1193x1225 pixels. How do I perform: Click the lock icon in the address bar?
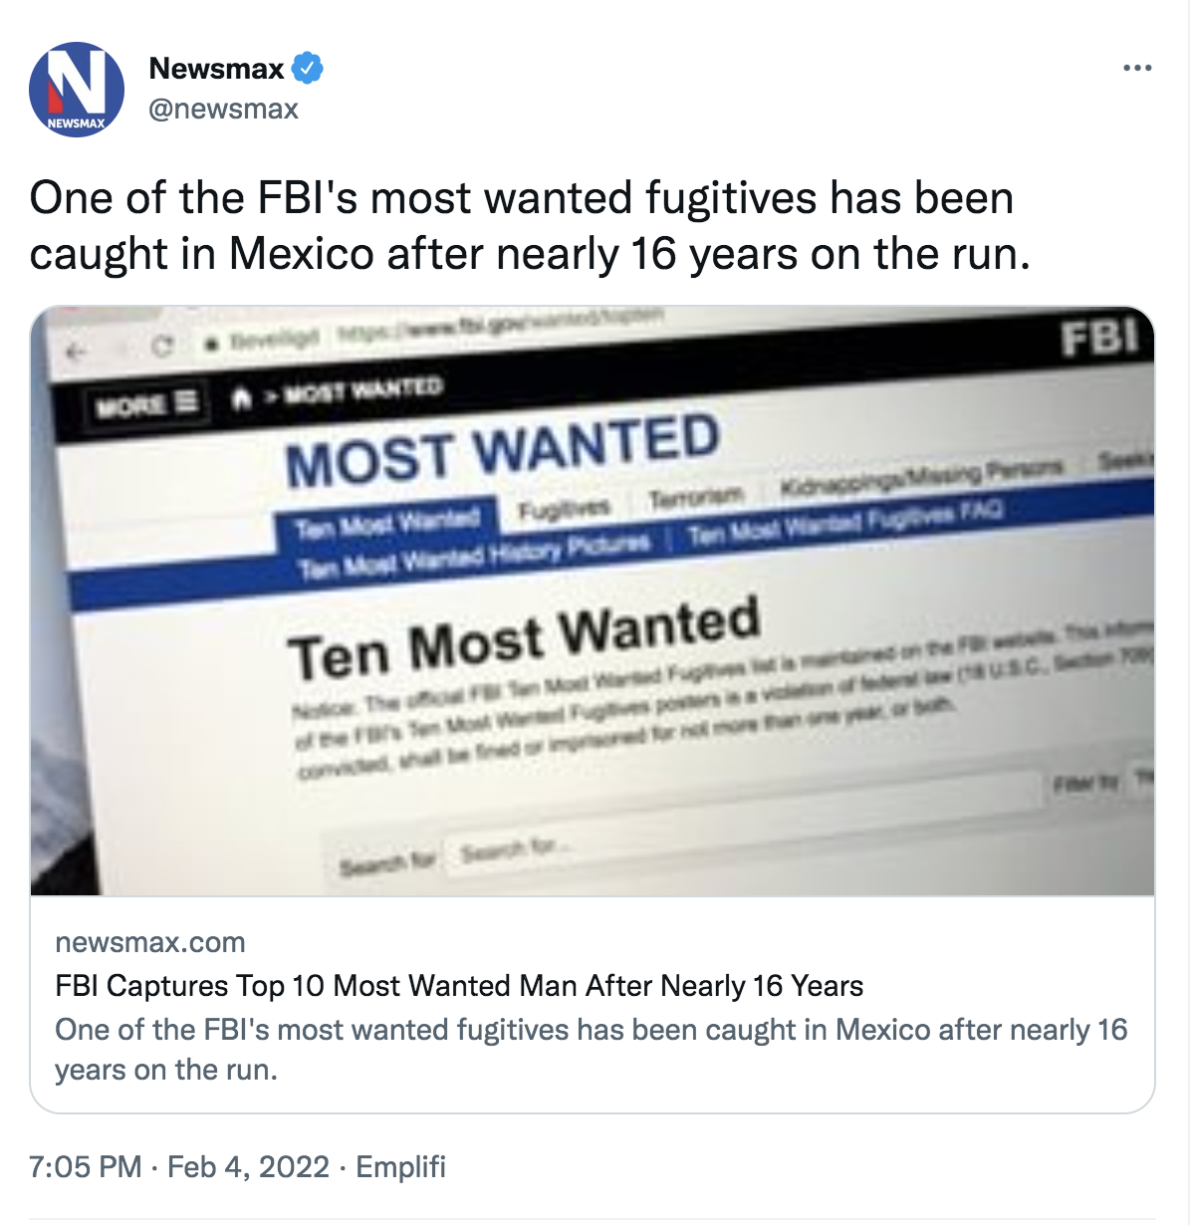click(210, 344)
